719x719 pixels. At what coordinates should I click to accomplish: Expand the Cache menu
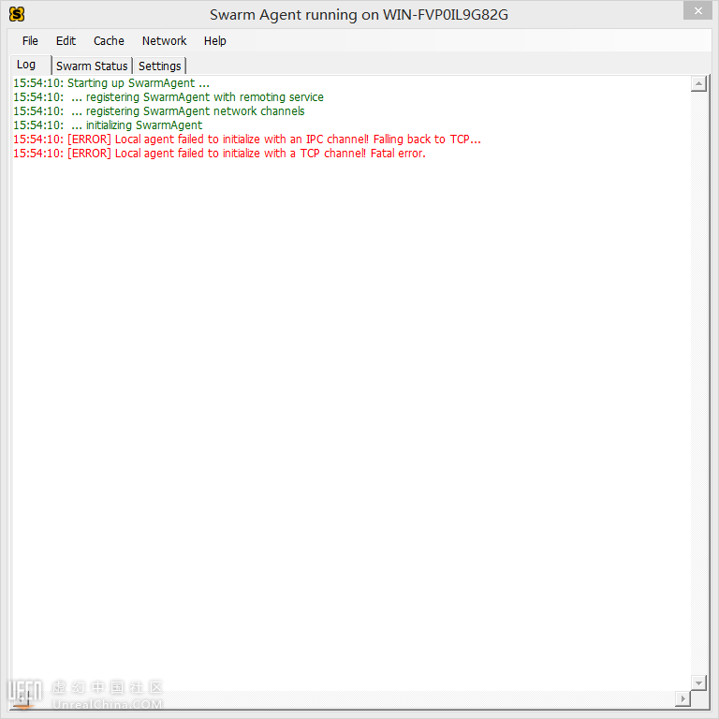coord(109,41)
